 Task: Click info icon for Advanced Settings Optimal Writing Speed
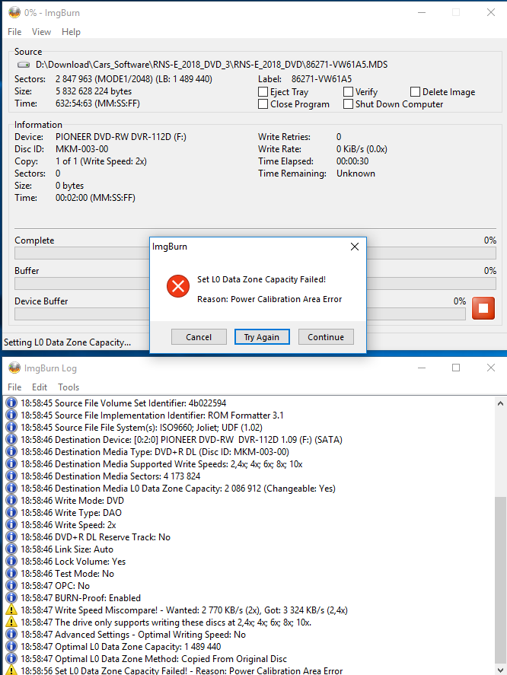(11, 635)
